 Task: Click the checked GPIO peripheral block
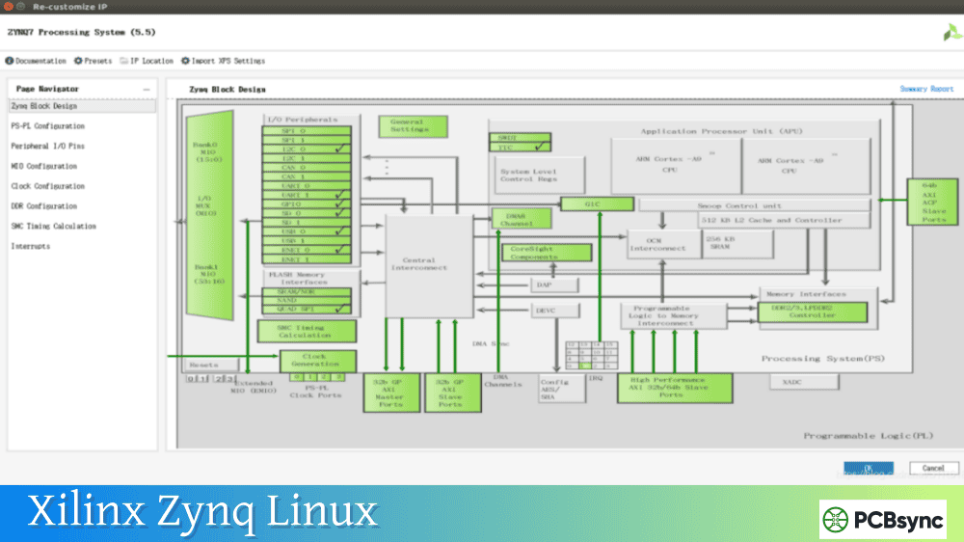click(x=307, y=204)
